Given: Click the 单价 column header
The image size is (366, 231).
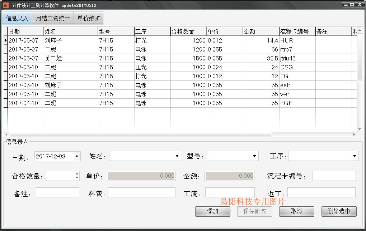Looking at the screenshot, I should coord(225,31).
